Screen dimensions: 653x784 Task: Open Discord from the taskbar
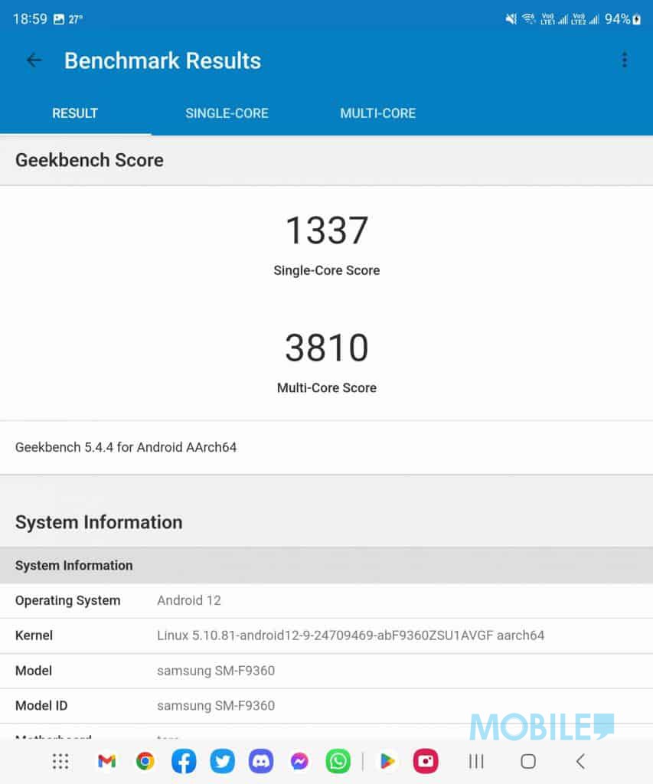click(x=261, y=761)
